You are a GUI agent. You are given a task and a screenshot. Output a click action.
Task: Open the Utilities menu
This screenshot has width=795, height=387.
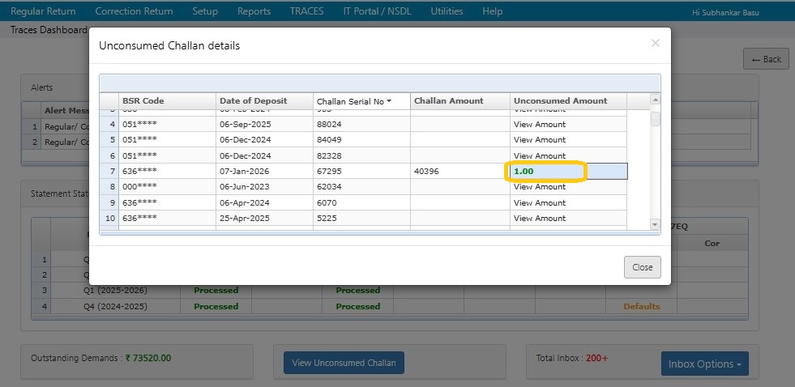(447, 11)
